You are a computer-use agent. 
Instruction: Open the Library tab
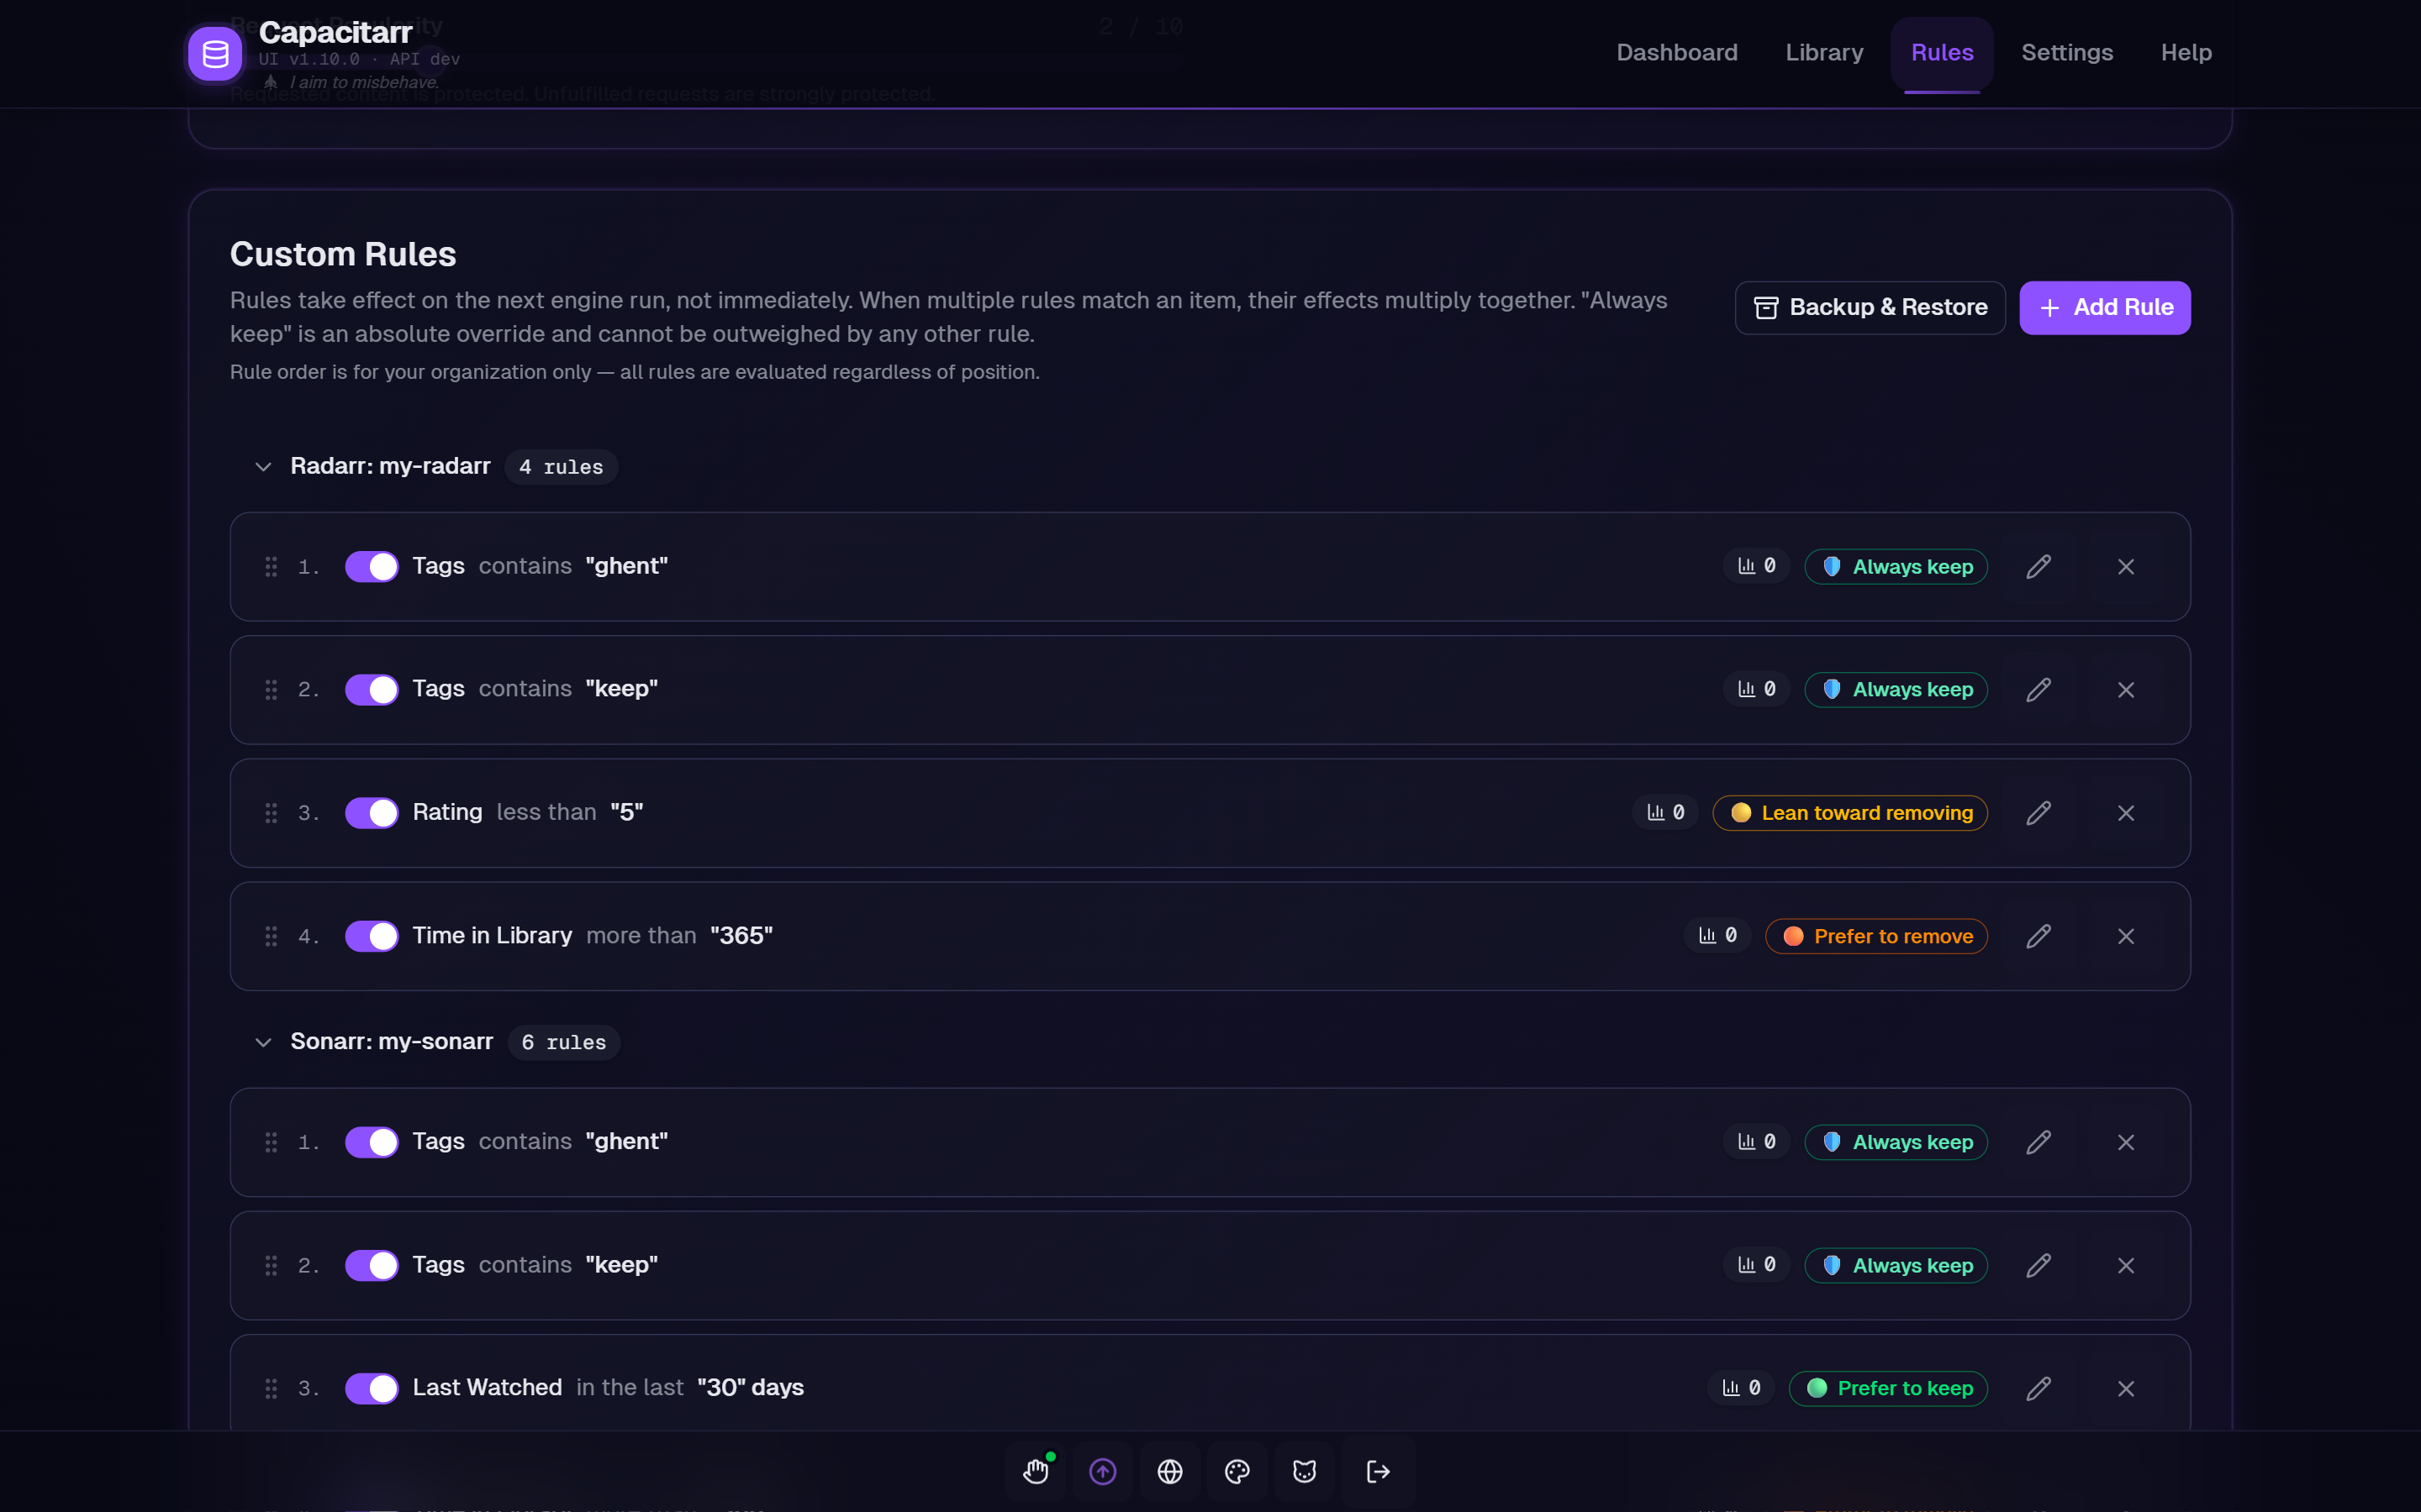(1824, 53)
